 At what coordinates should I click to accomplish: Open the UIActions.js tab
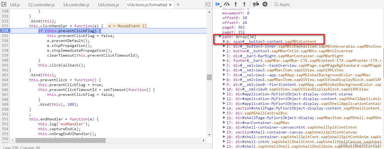pos(108,5)
